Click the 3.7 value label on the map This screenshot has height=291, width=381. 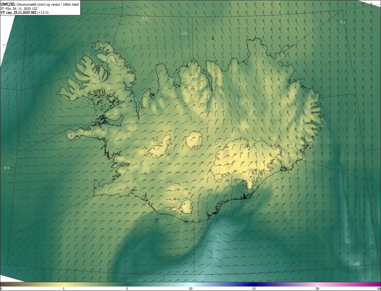pyautogui.click(x=238, y=100)
